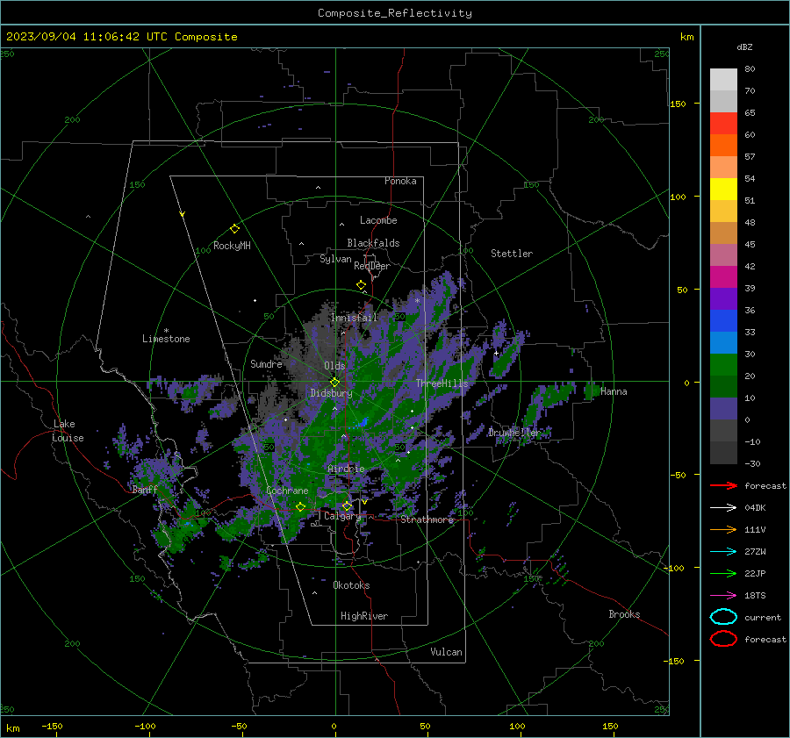This screenshot has width=790, height=738.
Task: Click the dBZ legend heading
Action: [744, 47]
